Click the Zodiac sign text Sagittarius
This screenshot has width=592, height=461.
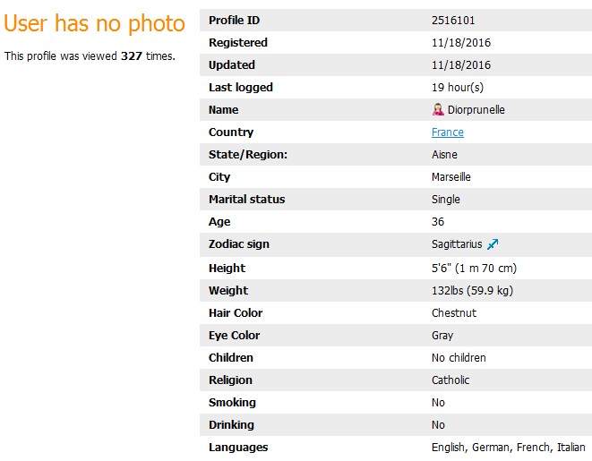click(457, 244)
